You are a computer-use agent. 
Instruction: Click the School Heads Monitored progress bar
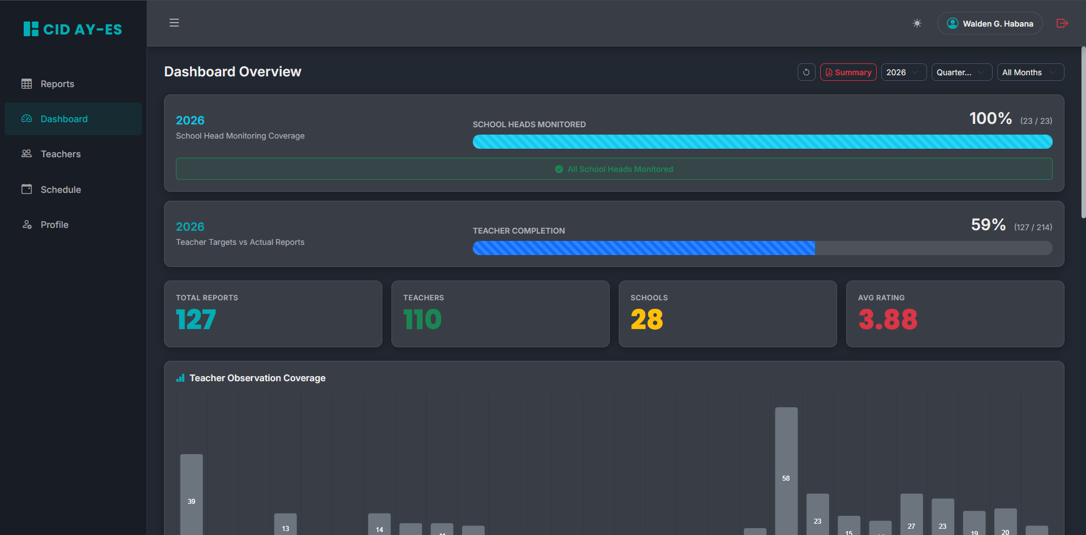(762, 141)
